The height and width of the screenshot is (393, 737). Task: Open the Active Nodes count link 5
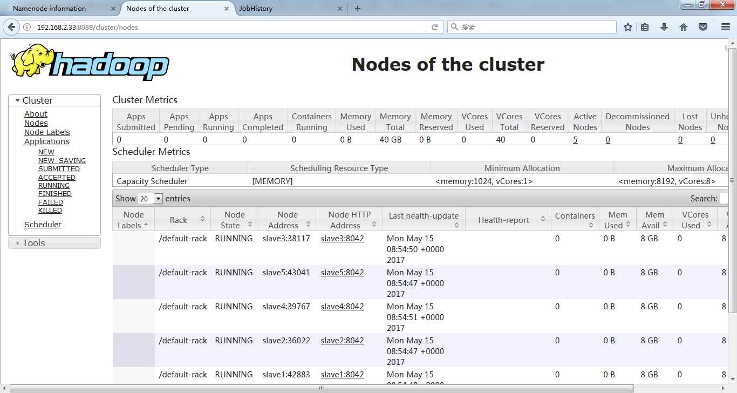click(x=575, y=140)
